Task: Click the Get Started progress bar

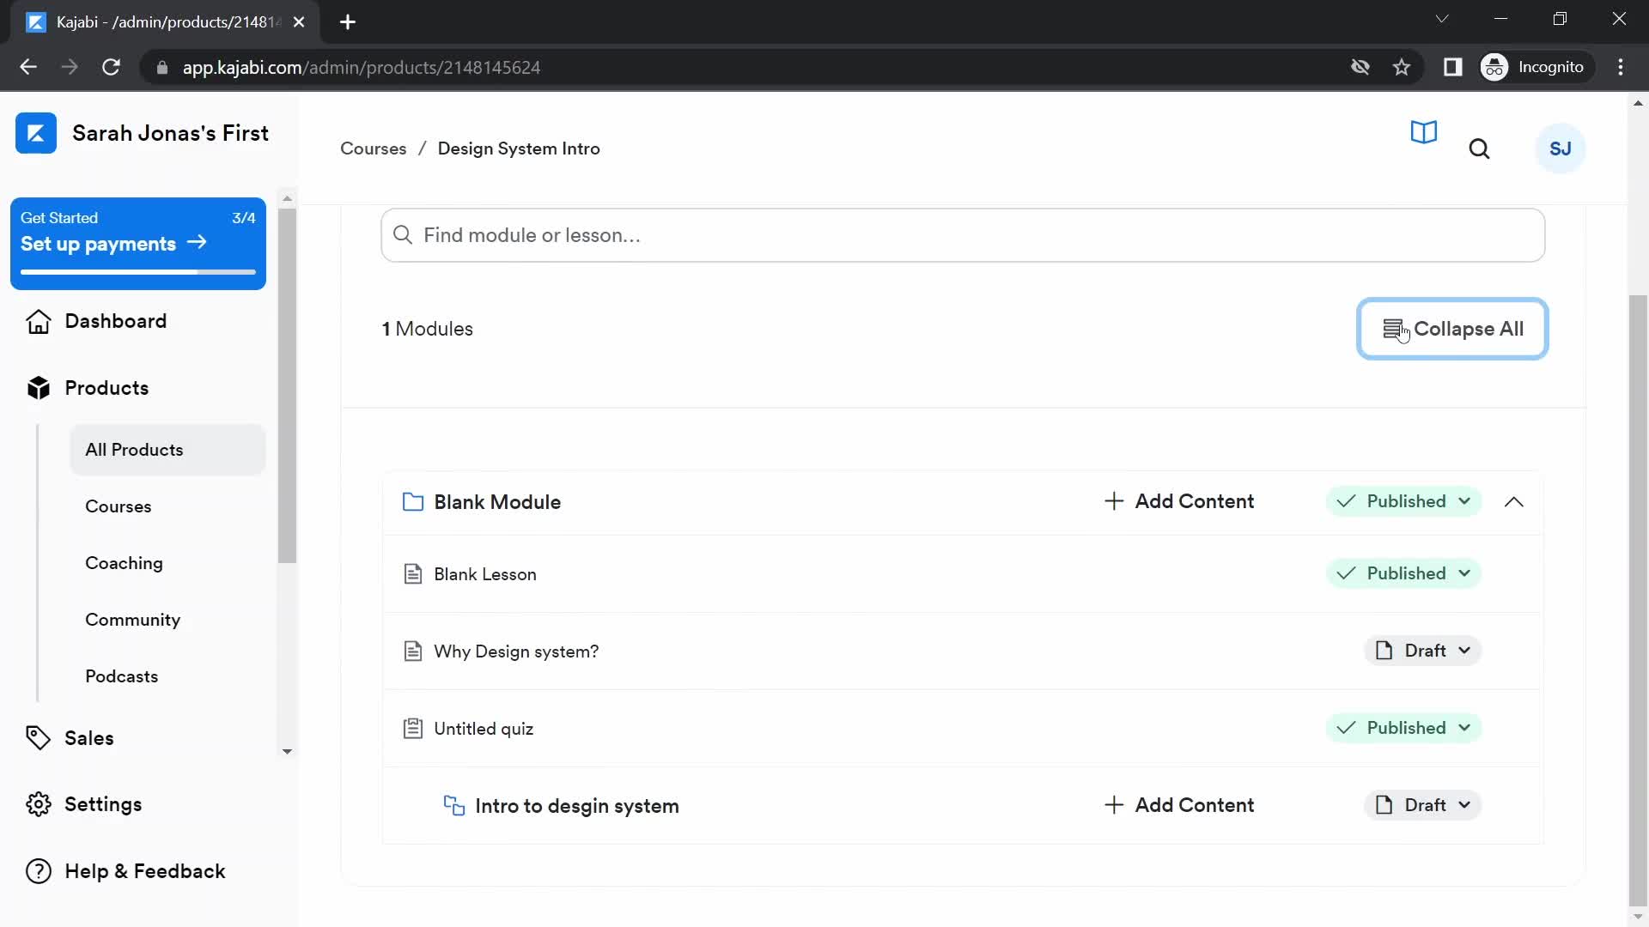Action: pos(138,272)
